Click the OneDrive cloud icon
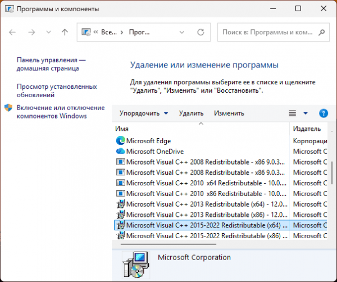 click(121, 151)
